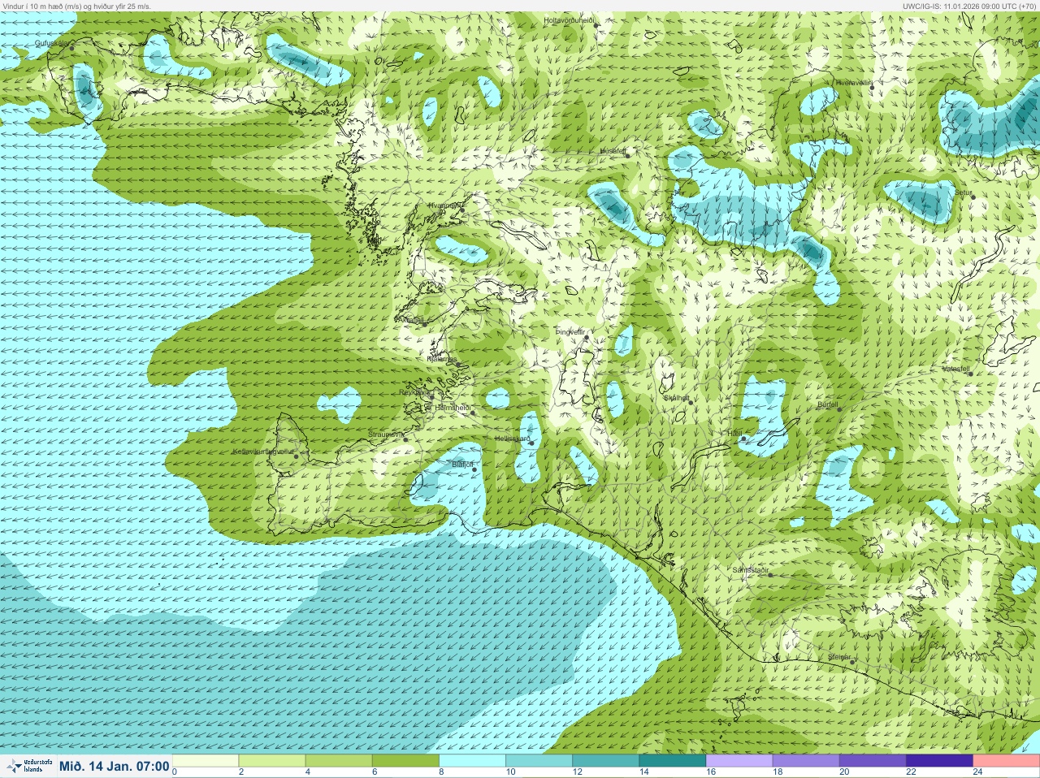Click the Húsafell station label
The height and width of the screenshot is (778, 1040).
(x=613, y=151)
